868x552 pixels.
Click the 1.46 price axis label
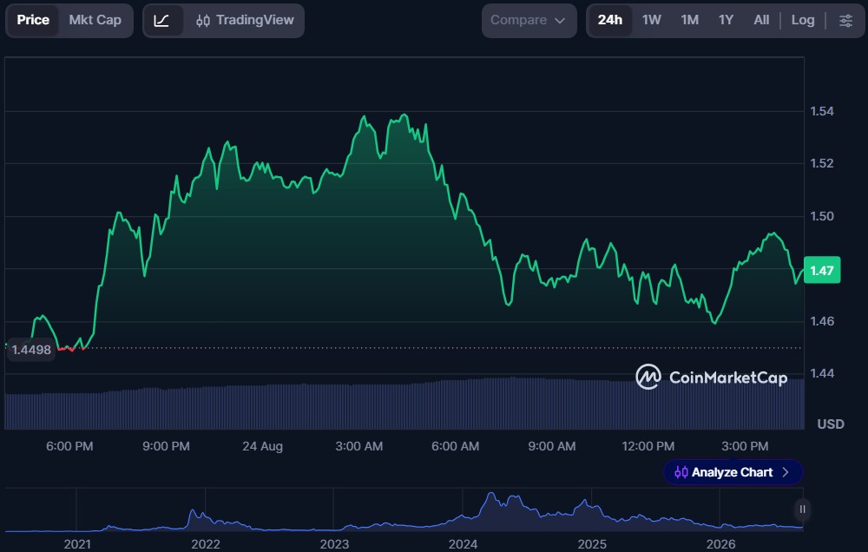(821, 321)
